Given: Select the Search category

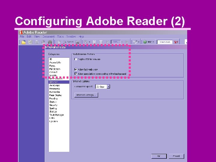Looking at the screenshot, I should click(x=59, y=102).
